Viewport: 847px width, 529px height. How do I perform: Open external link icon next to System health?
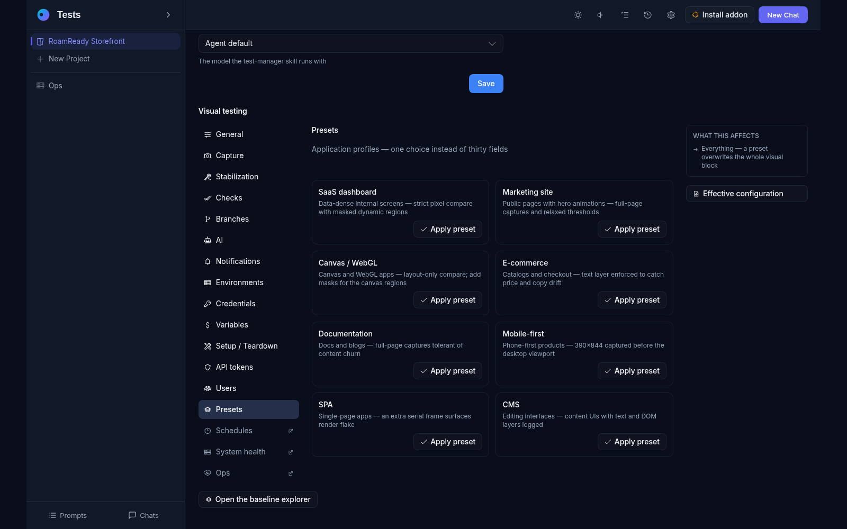pos(291,452)
